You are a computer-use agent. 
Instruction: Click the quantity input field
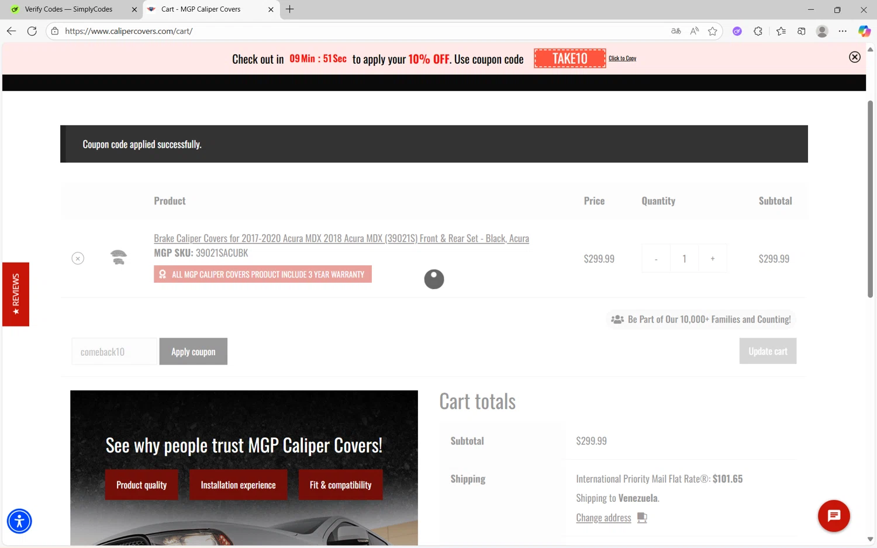tap(684, 258)
